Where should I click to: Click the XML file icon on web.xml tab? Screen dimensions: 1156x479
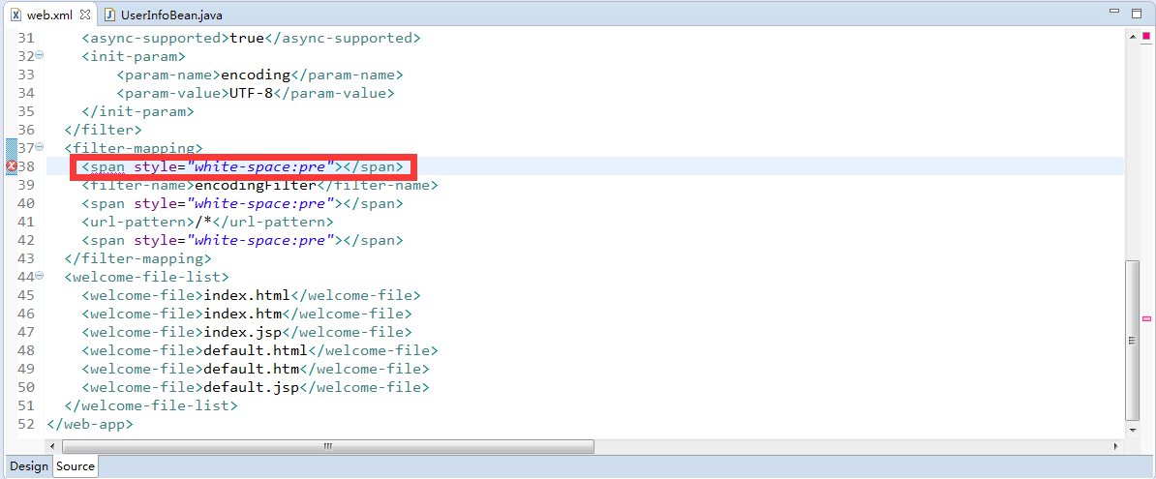[x=16, y=15]
